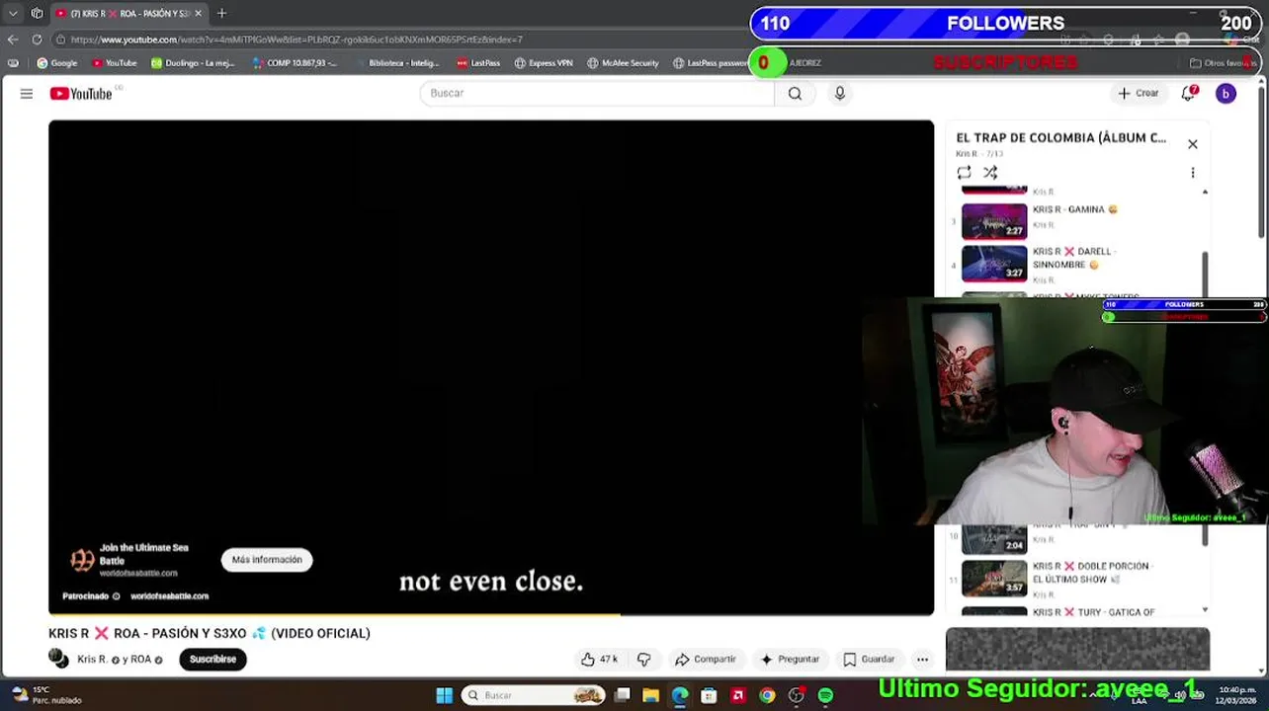Open File Explorer from taskbar

click(x=651, y=695)
